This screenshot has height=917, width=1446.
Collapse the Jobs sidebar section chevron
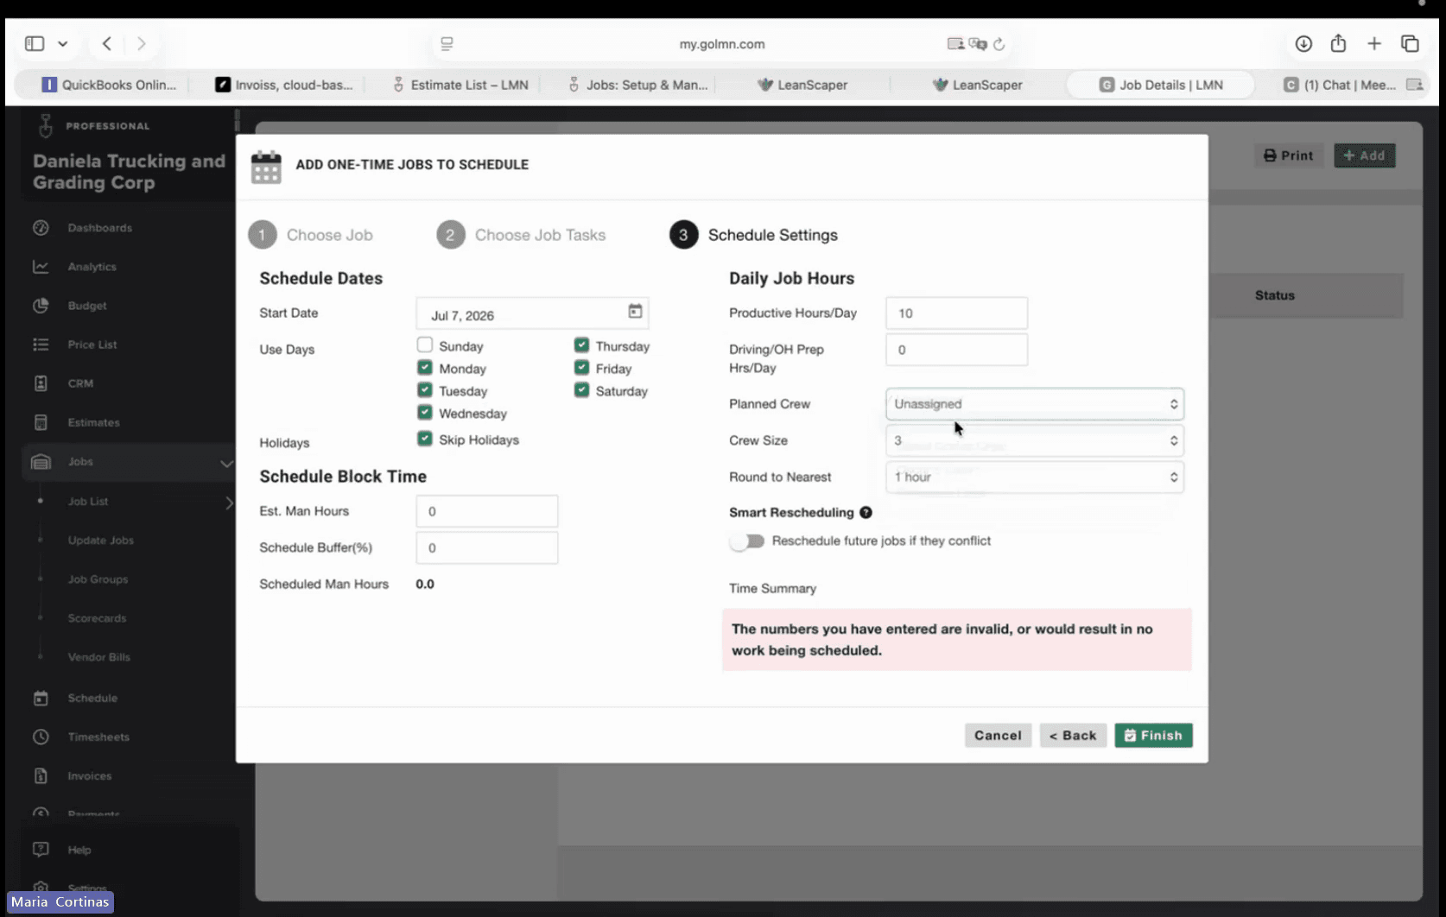(226, 463)
